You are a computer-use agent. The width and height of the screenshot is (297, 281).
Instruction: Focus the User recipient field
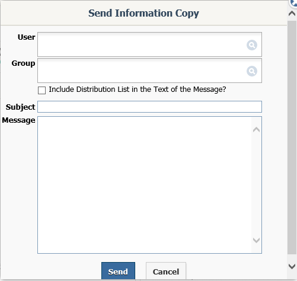(142, 44)
